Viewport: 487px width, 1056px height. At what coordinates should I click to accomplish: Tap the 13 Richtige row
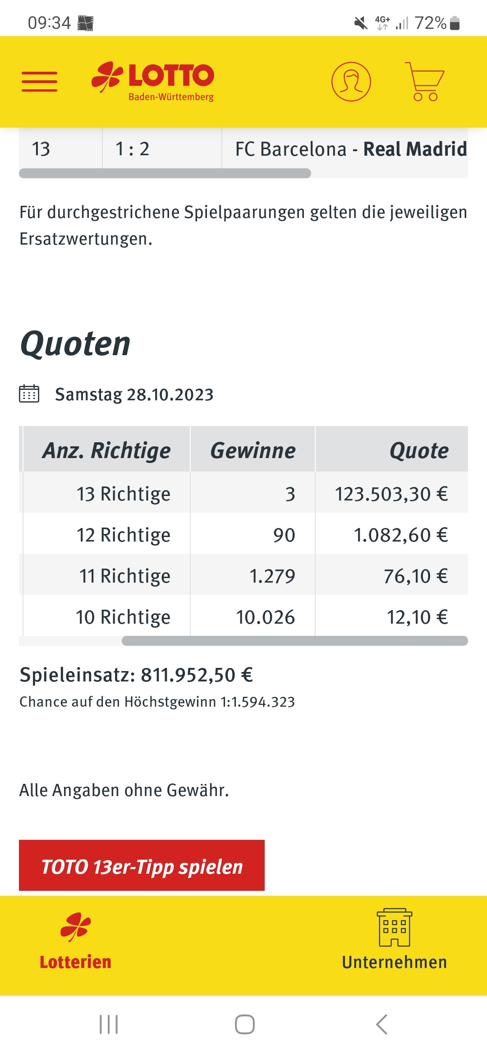point(243,492)
